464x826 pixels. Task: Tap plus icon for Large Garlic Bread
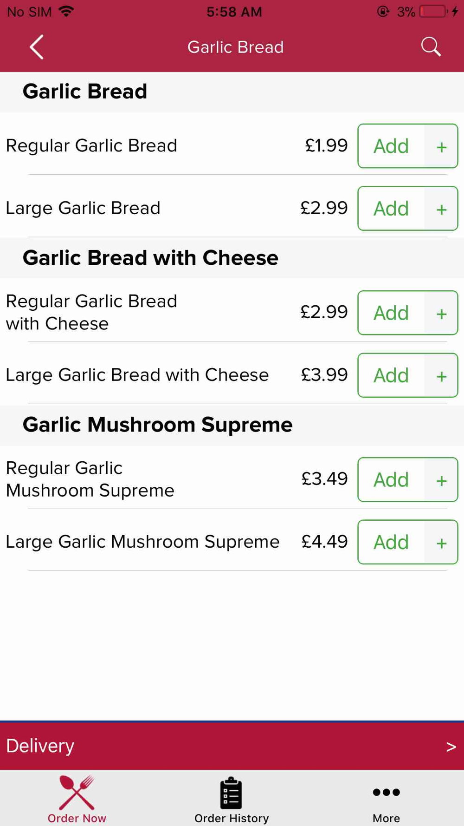(x=441, y=209)
